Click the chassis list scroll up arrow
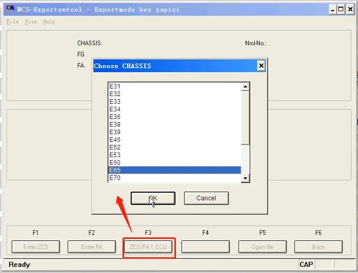Image resolution: width=358 pixels, height=273 pixels. 245,87
